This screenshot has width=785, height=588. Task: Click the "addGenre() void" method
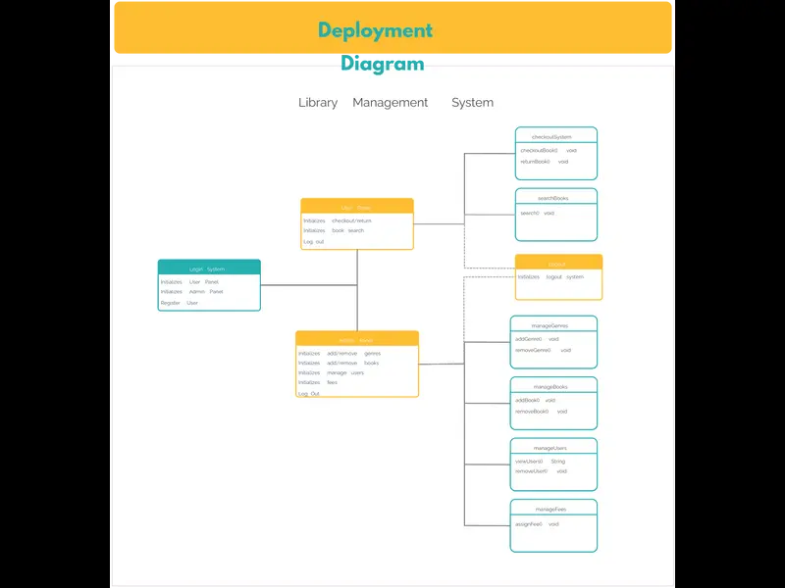tap(537, 339)
